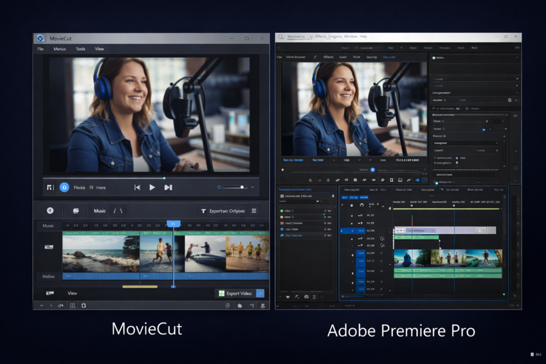This screenshot has width=546, height=364.
Task: Click the grid view icon in MovieCut's status bar
Action: (x=73, y=305)
